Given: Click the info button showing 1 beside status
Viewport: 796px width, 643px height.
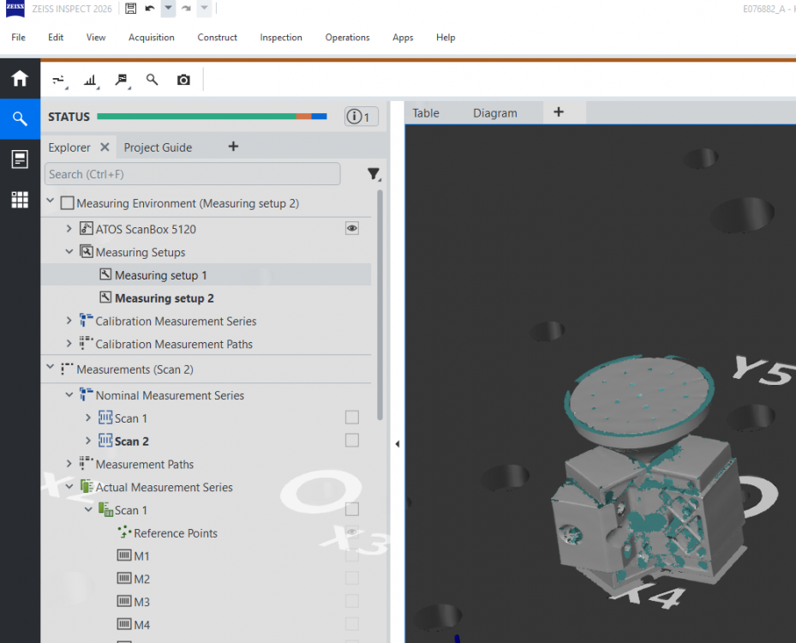Looking at the screenshot, I should click(361, 117).
